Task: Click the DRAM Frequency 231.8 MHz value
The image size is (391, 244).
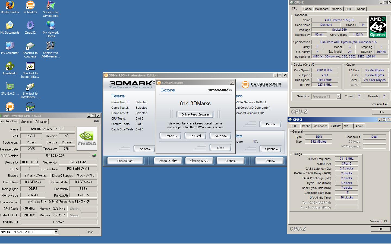Action: coord(346,159)
